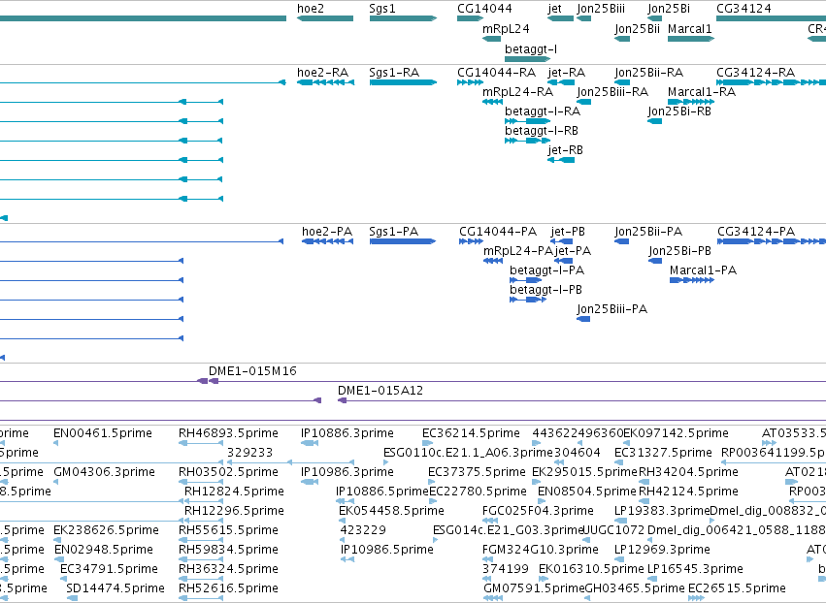This screenshot has width=826, height=603.
Task: Select the RH55615.5prime EST label
Action: click(x=228, y=530)
